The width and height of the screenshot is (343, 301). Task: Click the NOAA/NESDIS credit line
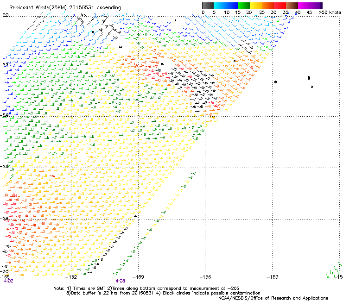point(273,298)
